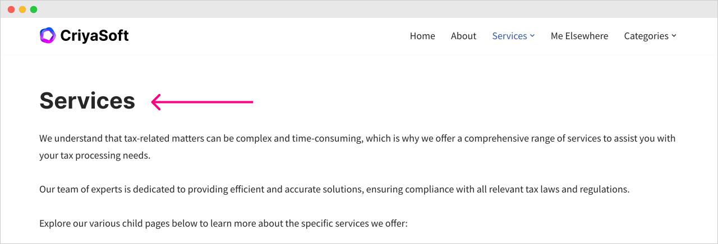Open the About page link
Image resolution: width=718 pixels, height=244 pixels.
click(x=463, y=36)
